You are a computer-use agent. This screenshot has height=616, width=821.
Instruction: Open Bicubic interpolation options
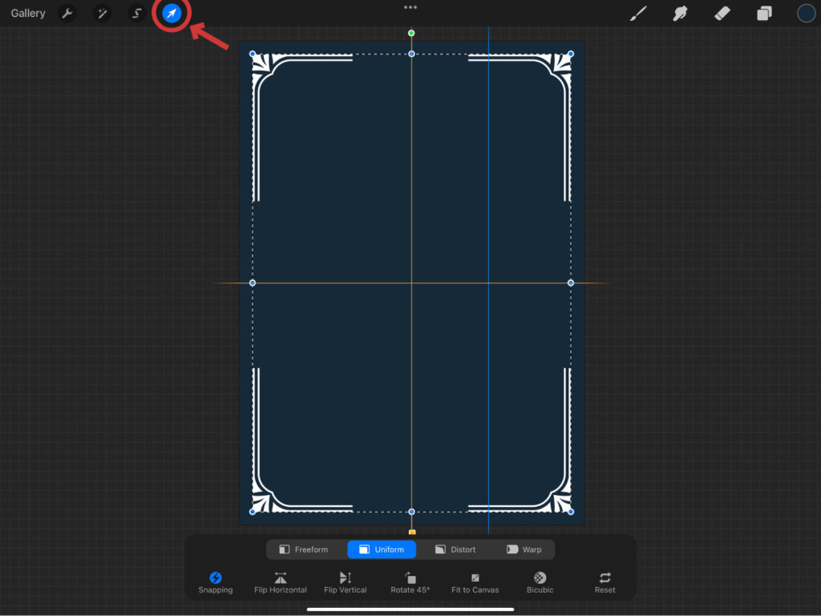click(x=540, y=582)
